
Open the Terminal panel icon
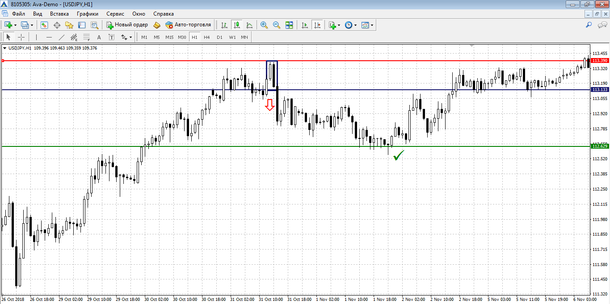pyautogui.click(x=81, y=25)
